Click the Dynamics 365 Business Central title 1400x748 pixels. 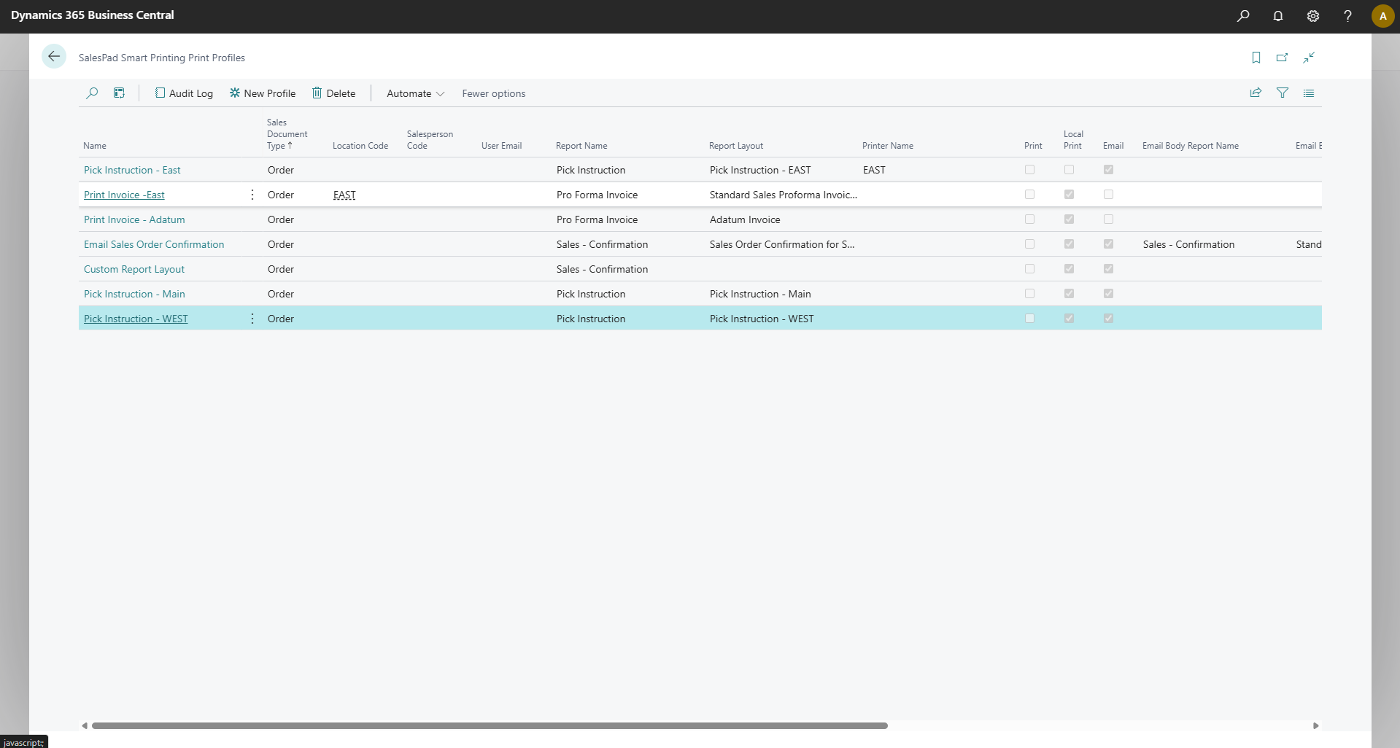pos(93,15)
